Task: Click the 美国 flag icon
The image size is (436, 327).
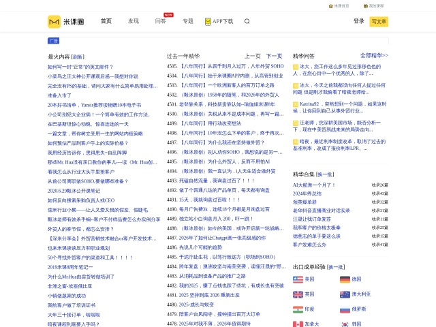Action: coord(298,279)
